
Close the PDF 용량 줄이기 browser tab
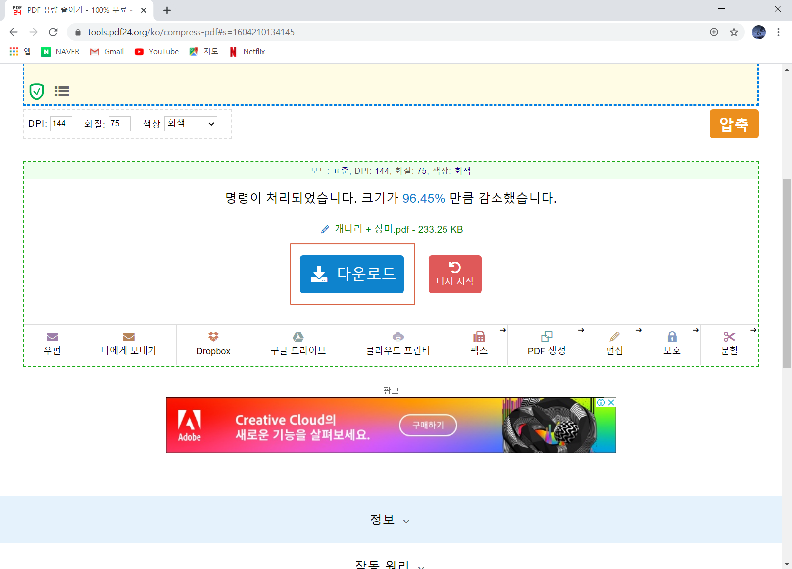144,10
